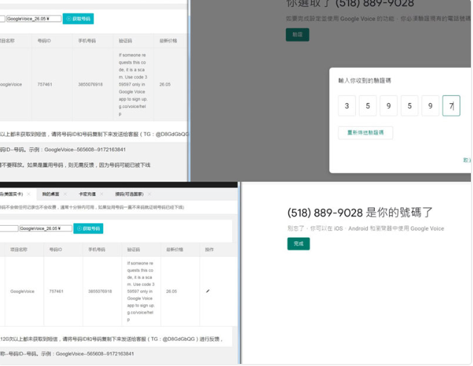Close the (美国实卡) tab

29,194
